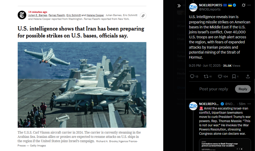Open Julian E. Barnes author link

tap(38, 15)
